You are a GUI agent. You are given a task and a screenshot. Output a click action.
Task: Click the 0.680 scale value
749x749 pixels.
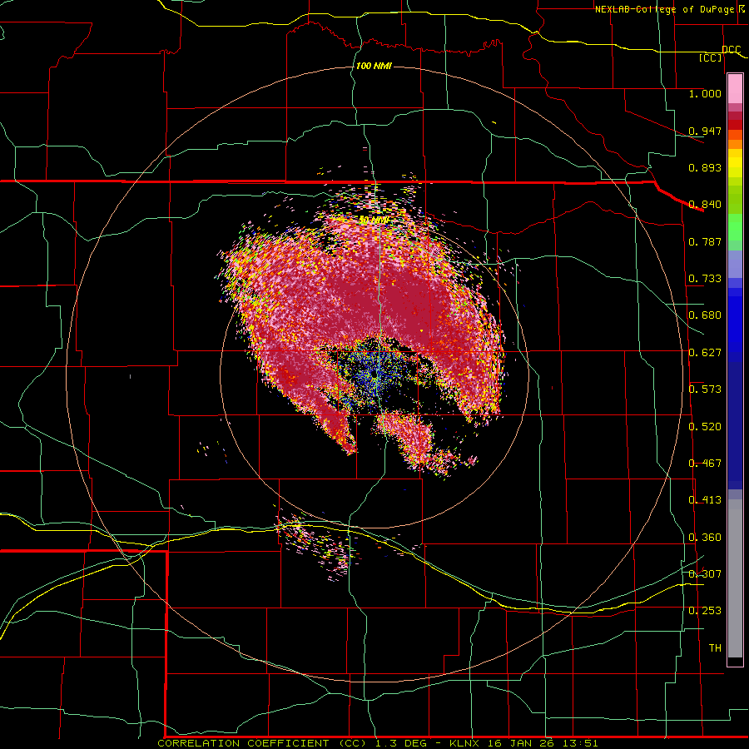pos(705,315)
